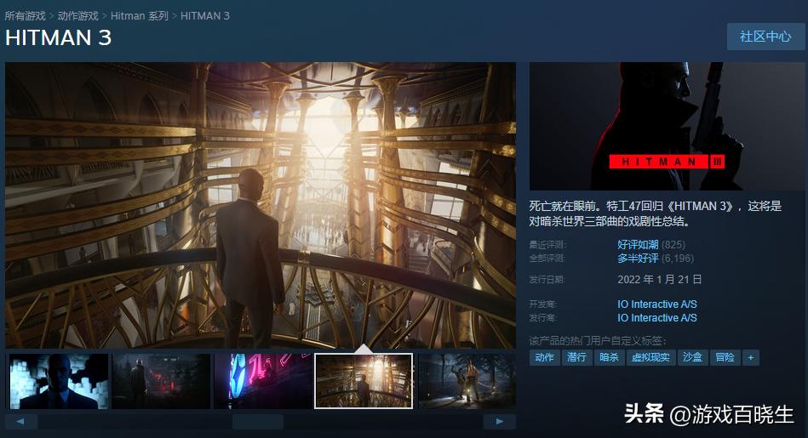Select the 潜行 tag
The image size is (808, 438).
pyautogui.click(x=576, y=357)
